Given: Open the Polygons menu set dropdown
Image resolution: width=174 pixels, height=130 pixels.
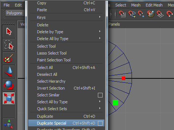Looking at the screenshot, I should 14,13.
